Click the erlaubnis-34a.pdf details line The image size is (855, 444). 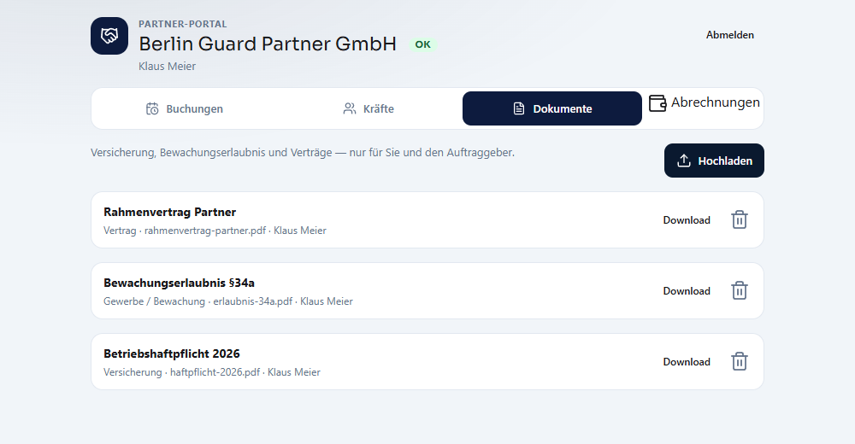pos(228,301)
